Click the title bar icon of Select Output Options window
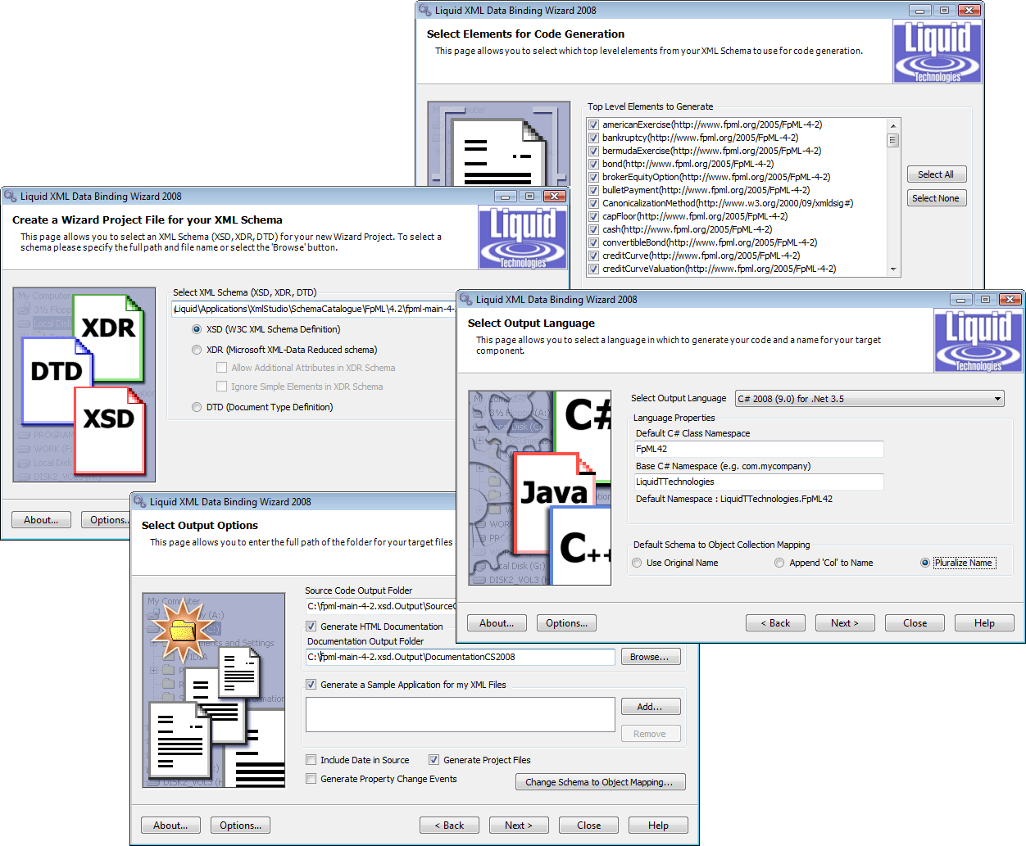The height and width of the screenshot is (846, 1026). tap(139, 502)
